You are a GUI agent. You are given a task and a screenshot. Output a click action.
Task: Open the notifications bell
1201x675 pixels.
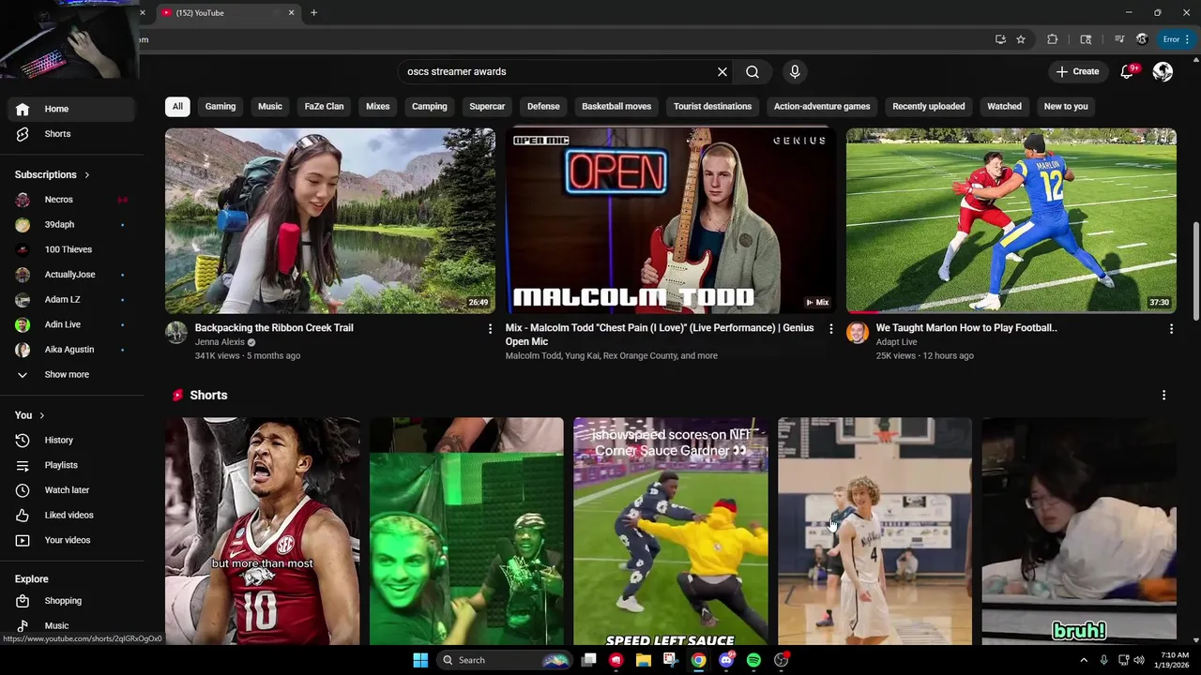[x=1128, y=72]
